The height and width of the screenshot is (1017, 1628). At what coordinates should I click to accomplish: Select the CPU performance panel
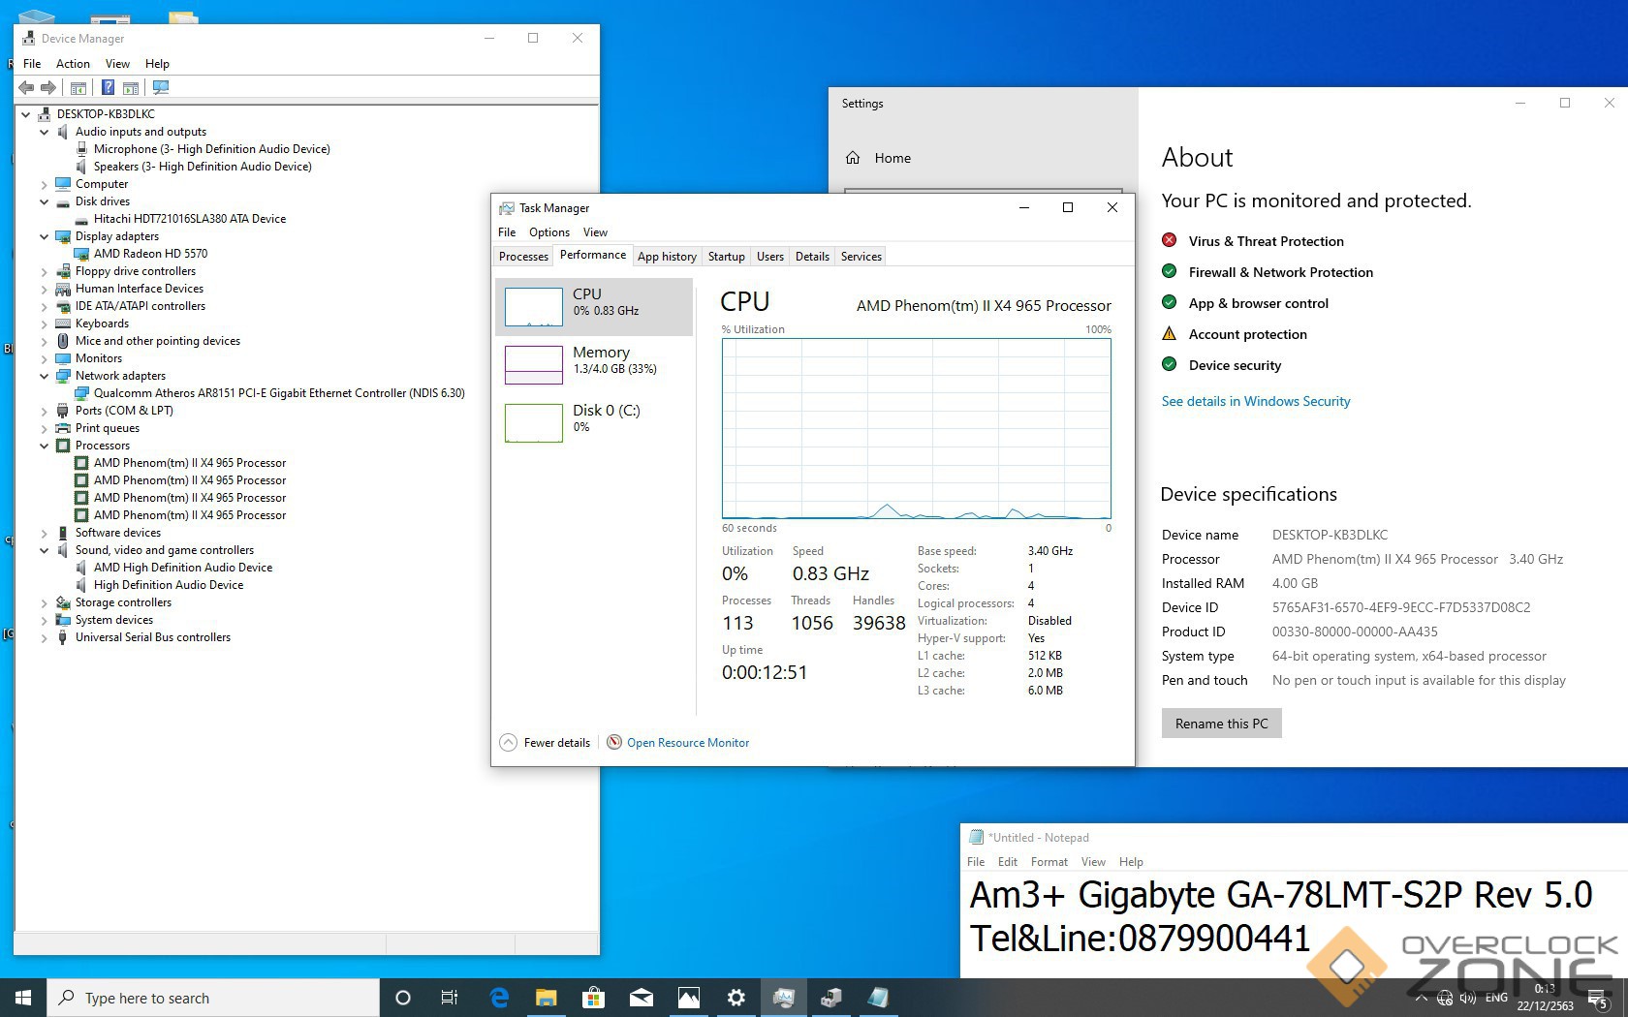pyautogui.click(x=594, y=307)
